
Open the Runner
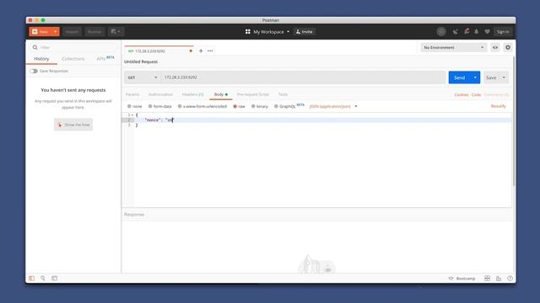tap(94, 32)
